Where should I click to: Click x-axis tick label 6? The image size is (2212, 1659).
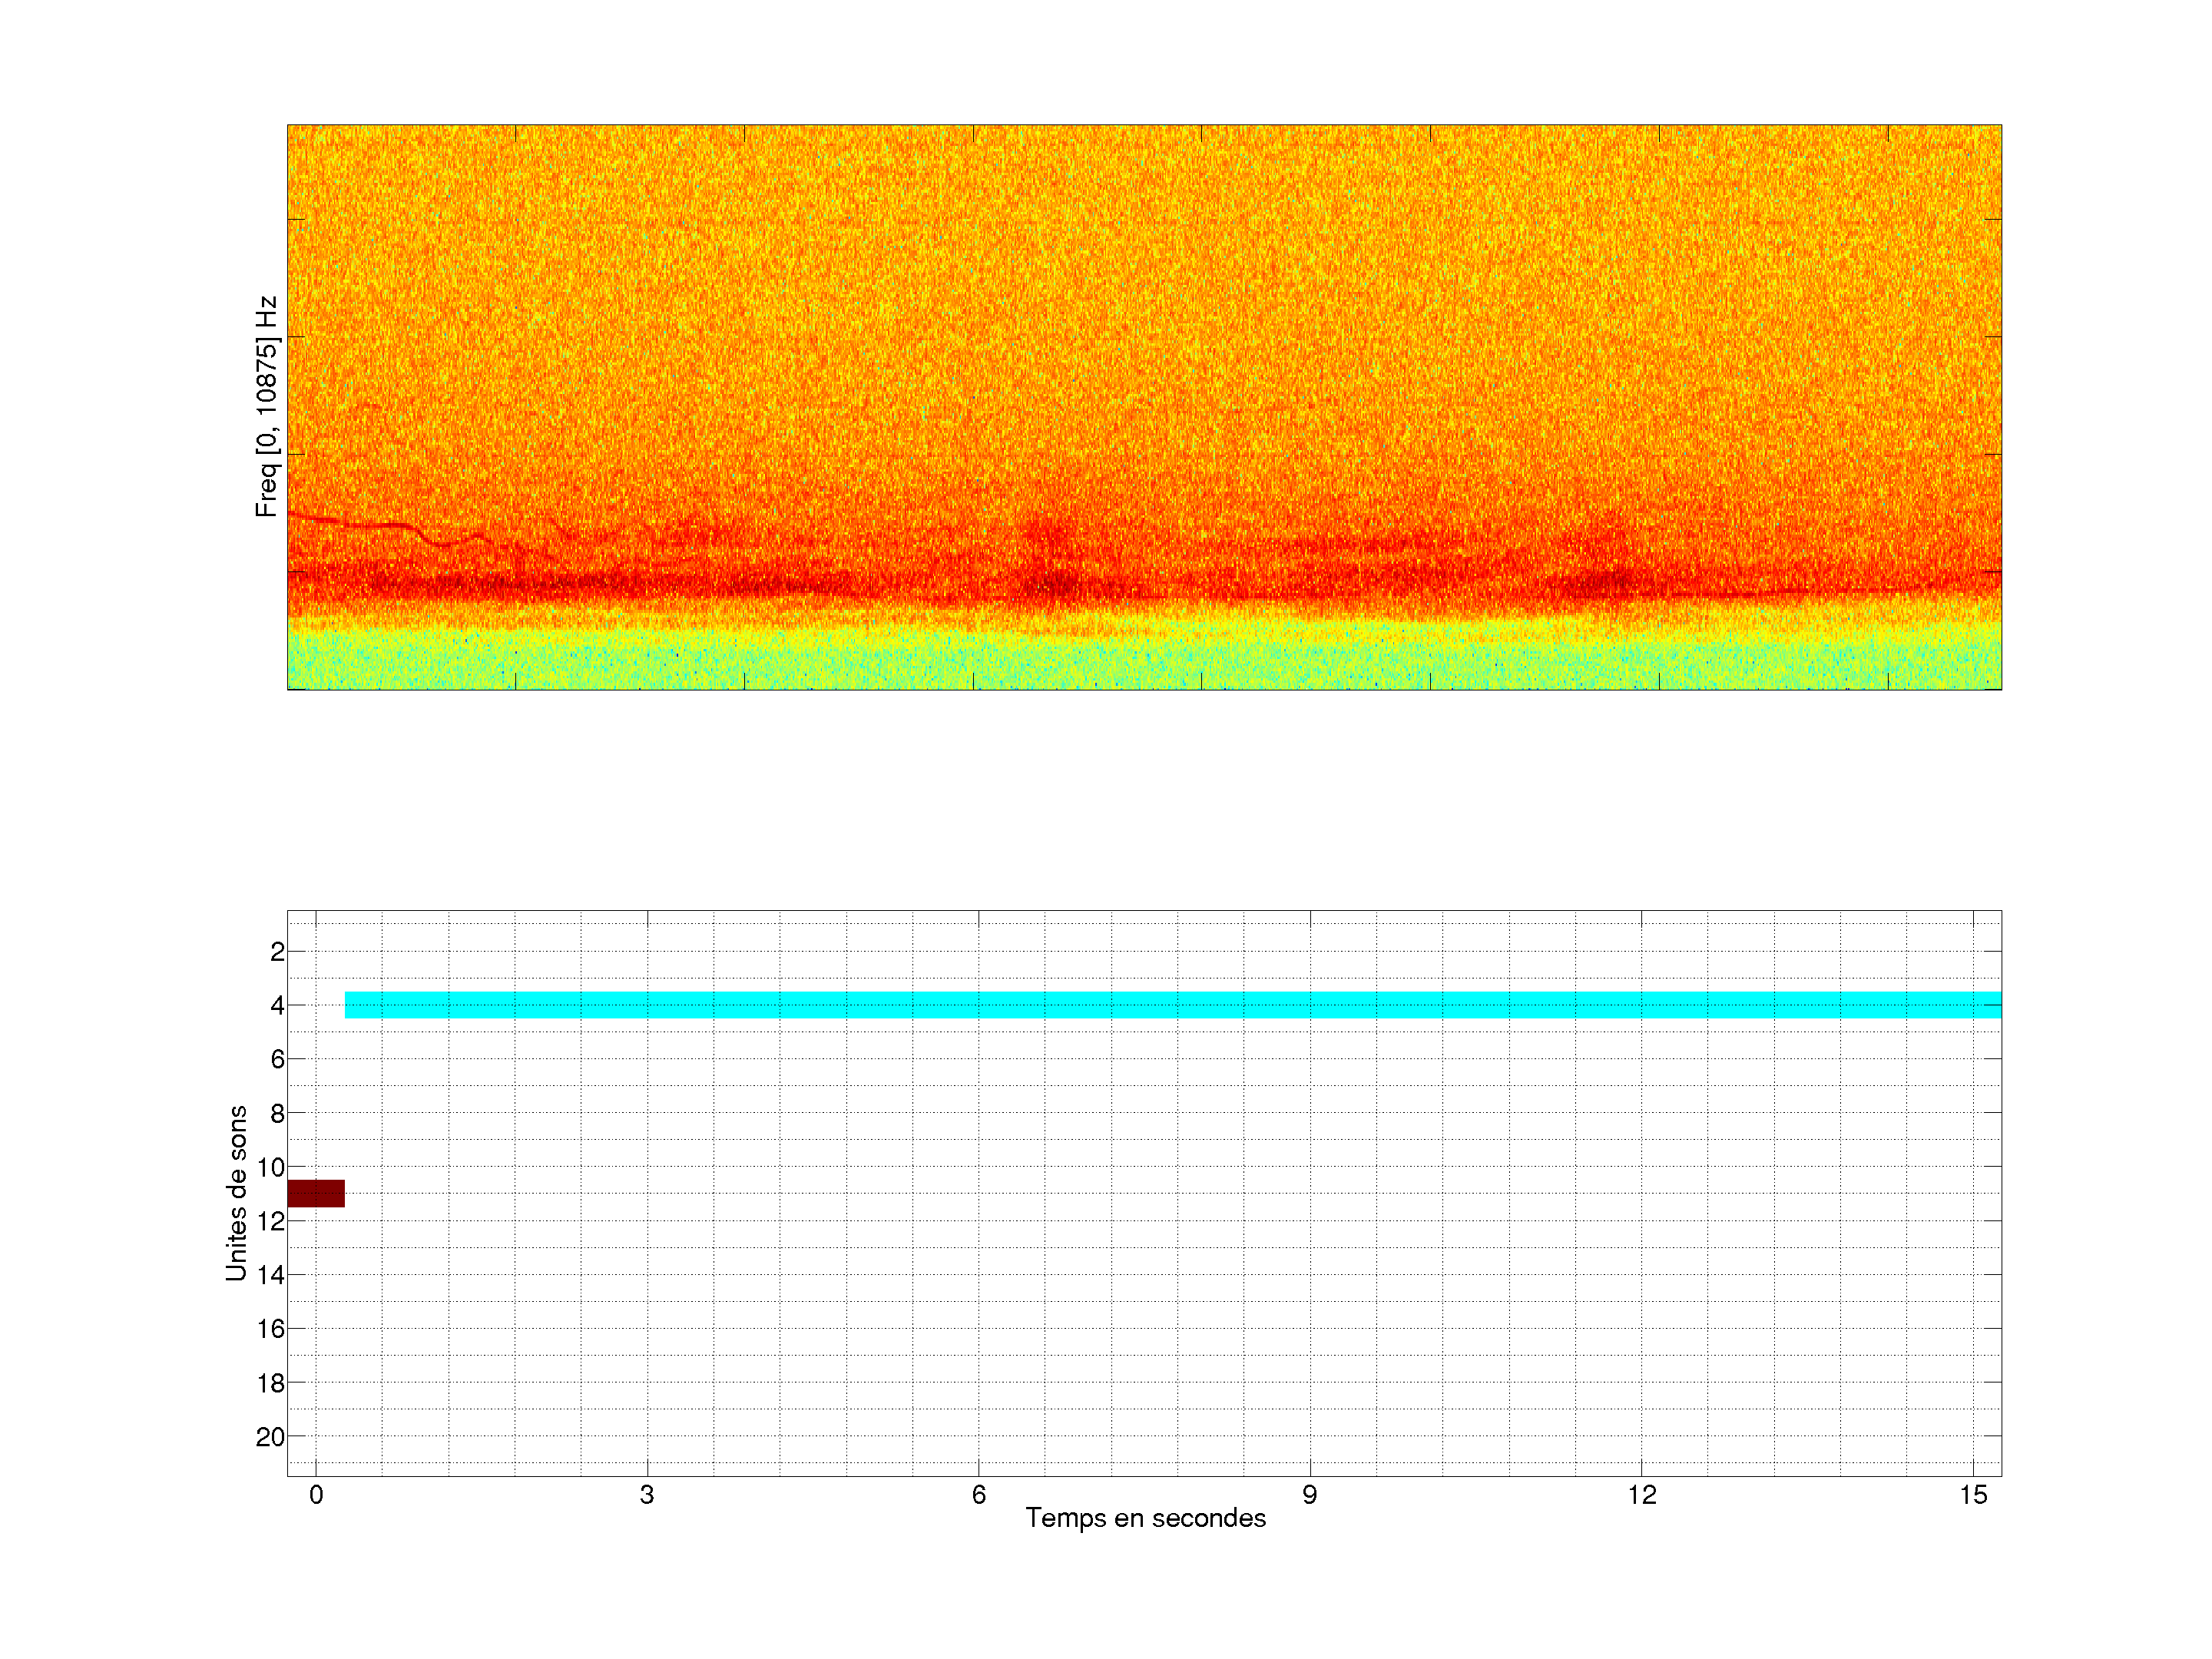click(x=978, y=1495)
